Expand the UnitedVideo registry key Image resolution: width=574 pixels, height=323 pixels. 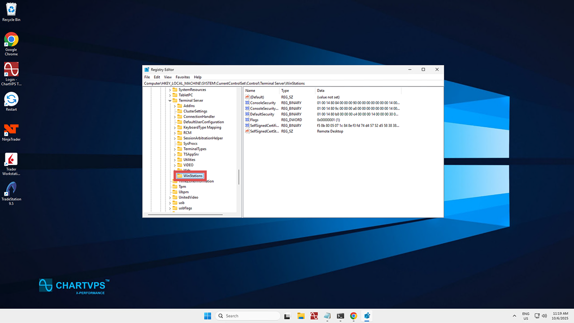coord(170,197)
